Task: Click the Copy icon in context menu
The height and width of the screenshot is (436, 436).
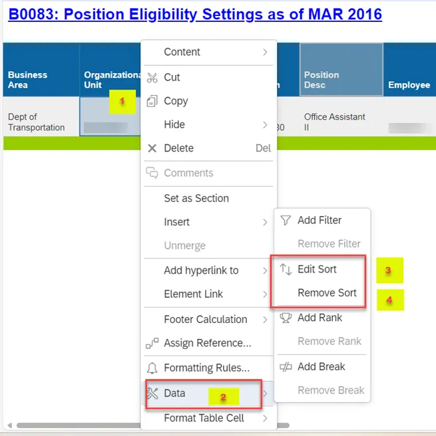Action: (152, 101)
